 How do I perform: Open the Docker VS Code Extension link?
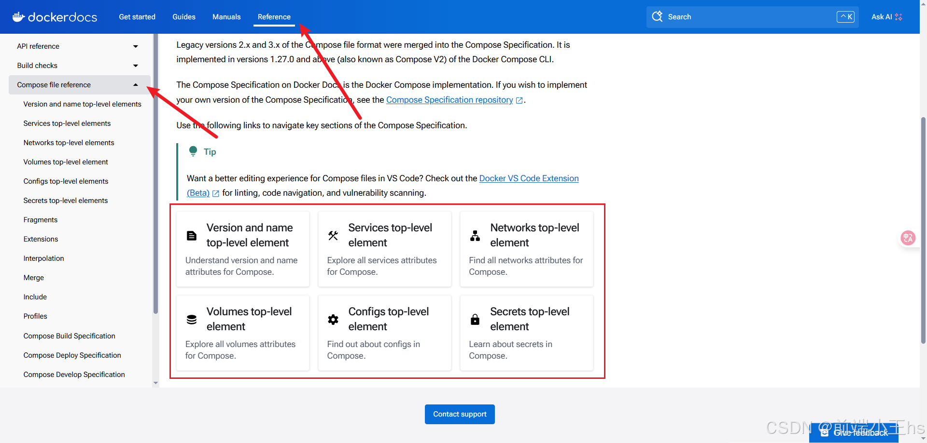(x=529, y=178)
